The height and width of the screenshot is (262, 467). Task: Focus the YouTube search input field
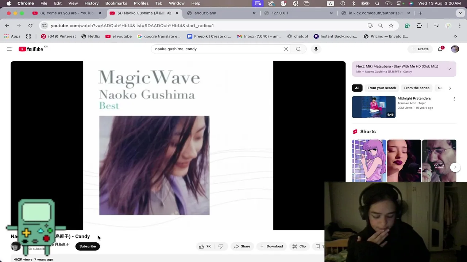click(217, 49)
